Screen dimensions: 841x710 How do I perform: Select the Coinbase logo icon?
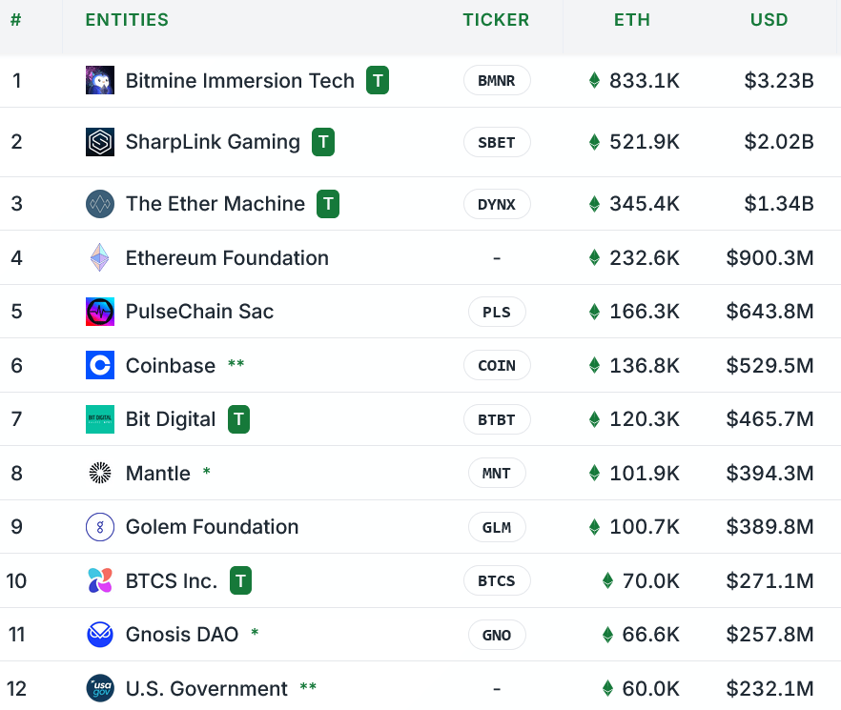pos(99,365)
